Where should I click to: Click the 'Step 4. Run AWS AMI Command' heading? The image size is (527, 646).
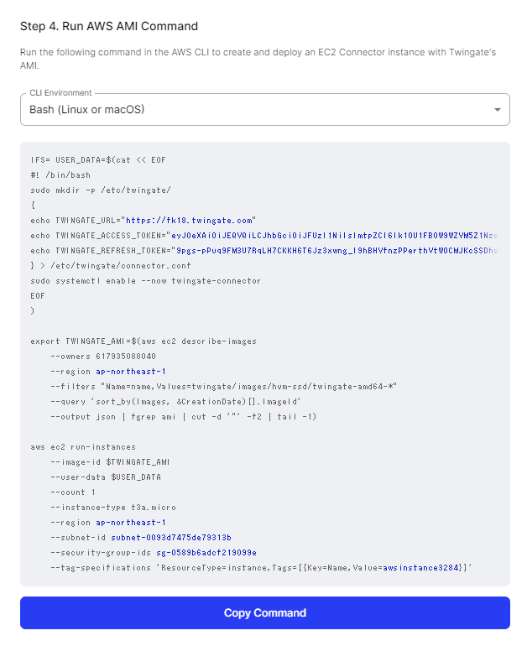pyautogui.click(x=109, y=26)
